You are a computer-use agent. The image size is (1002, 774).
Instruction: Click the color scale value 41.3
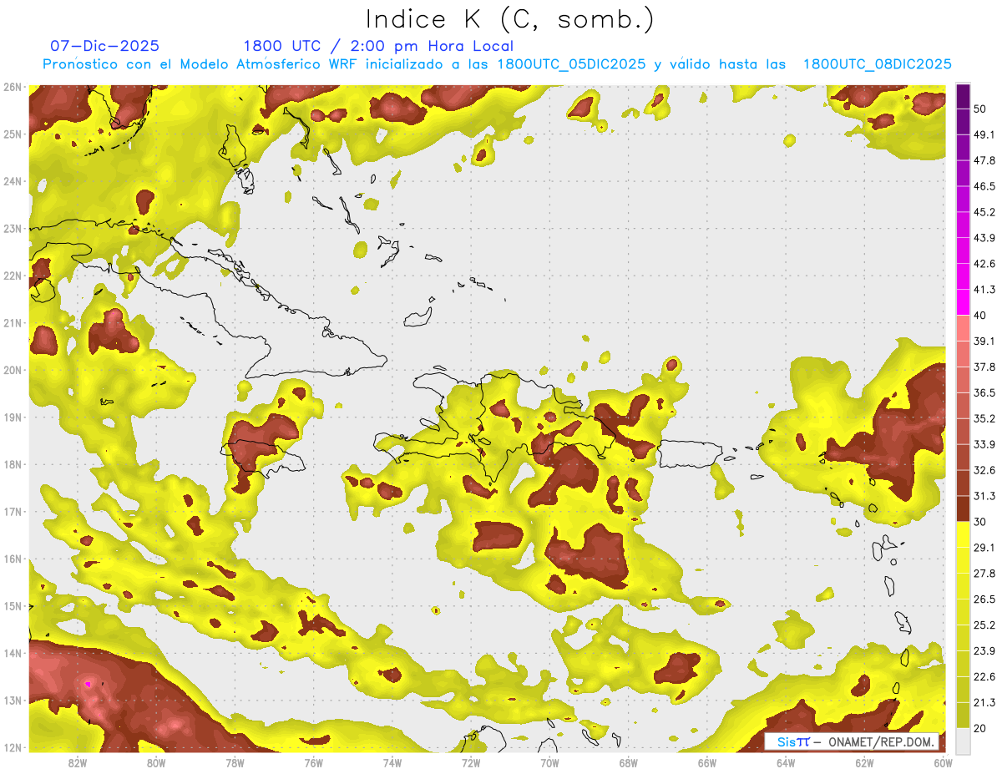coord(984,290)
